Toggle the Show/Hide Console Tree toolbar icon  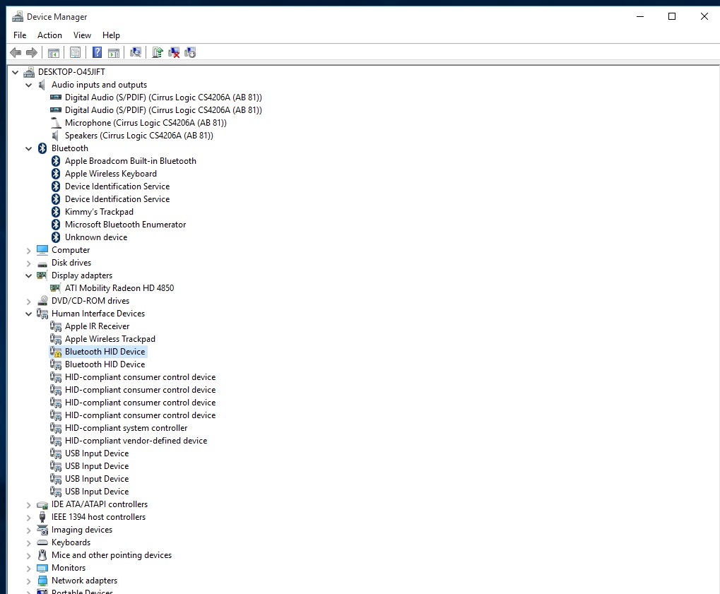click(54, 53)
